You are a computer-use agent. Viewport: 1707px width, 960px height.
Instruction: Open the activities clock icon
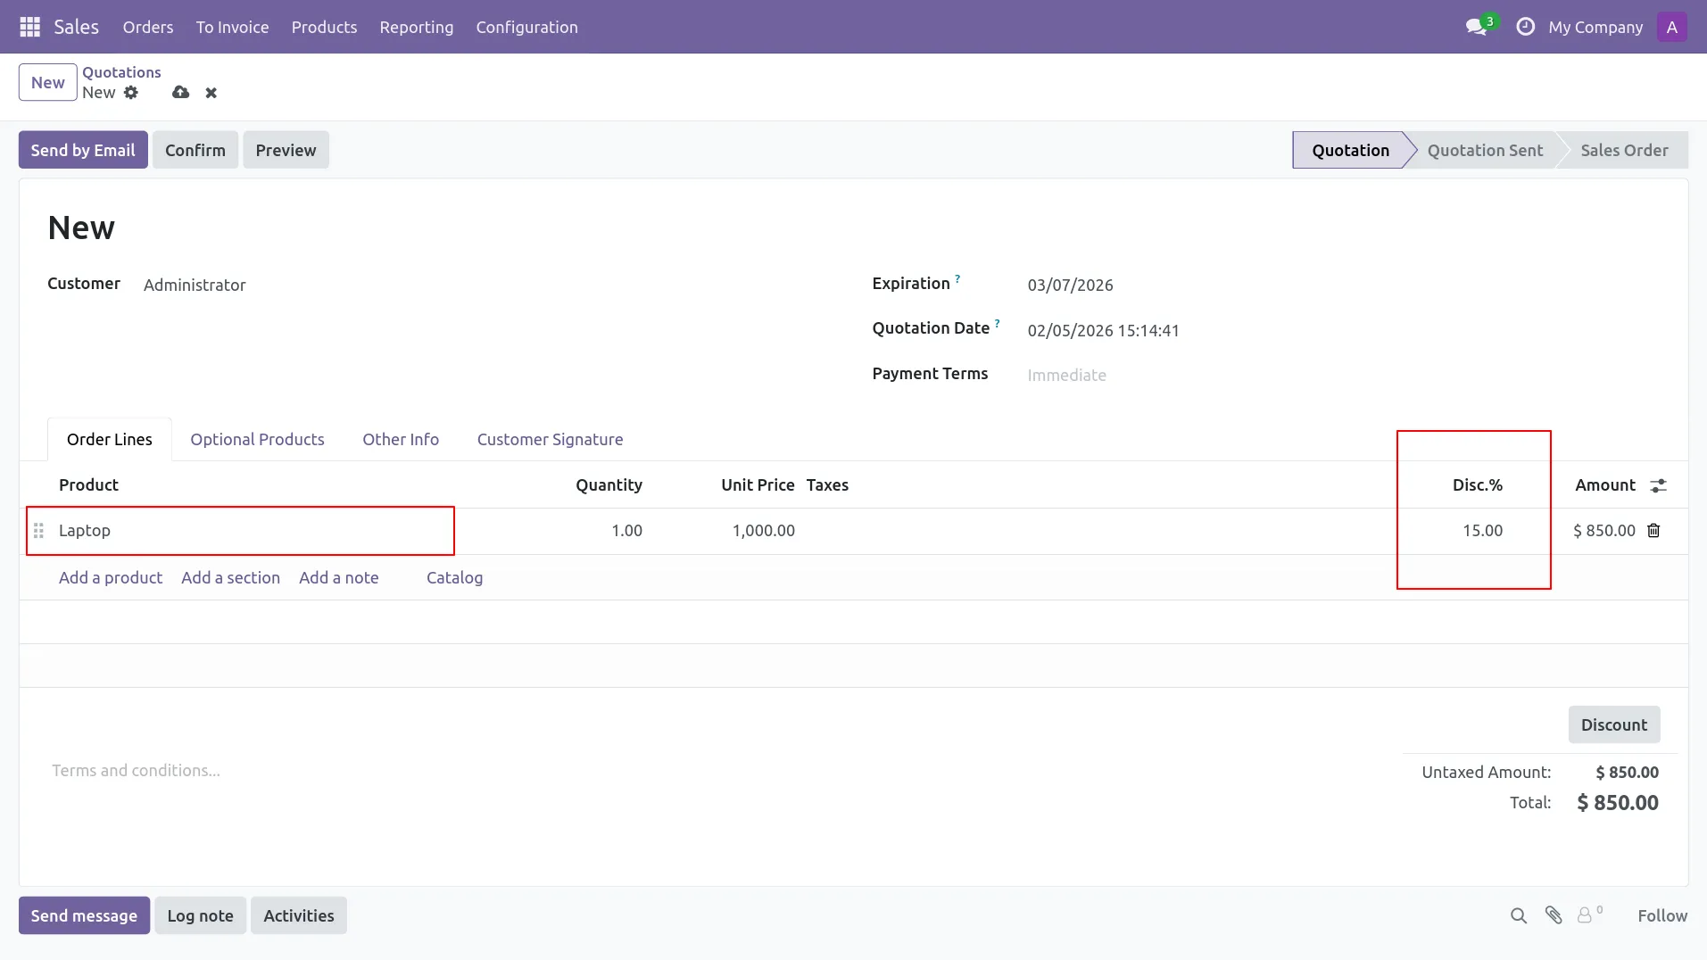1526,27
